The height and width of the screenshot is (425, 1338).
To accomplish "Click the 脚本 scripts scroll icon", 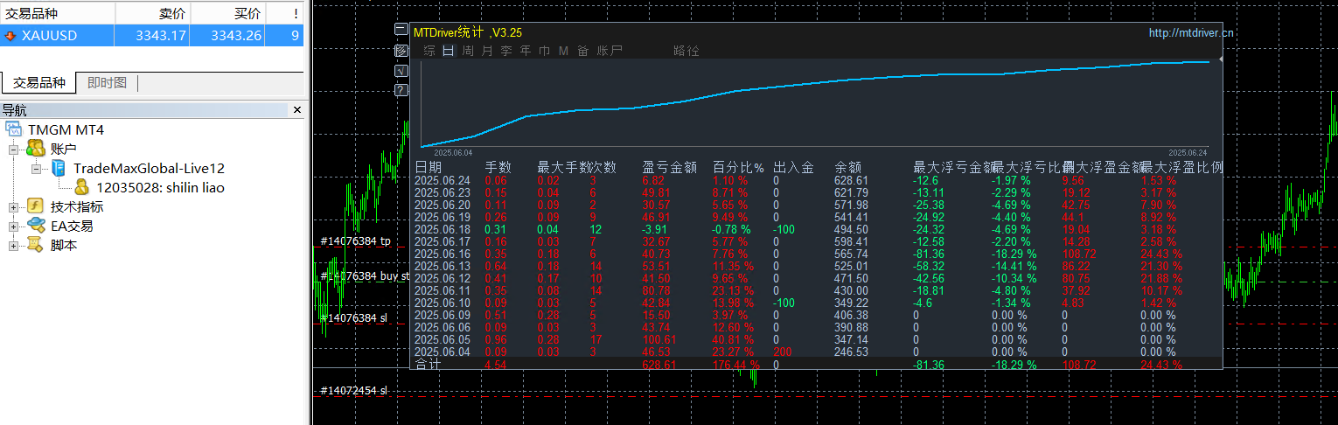I will coord(36,245).
